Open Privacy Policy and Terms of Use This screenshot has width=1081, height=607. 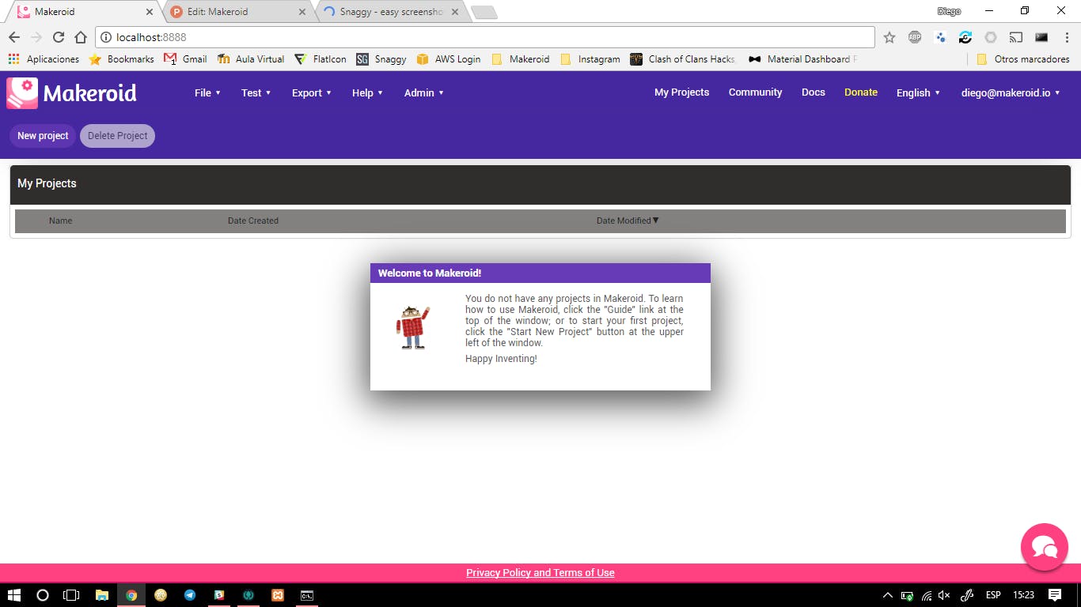[x=540, y=573]
